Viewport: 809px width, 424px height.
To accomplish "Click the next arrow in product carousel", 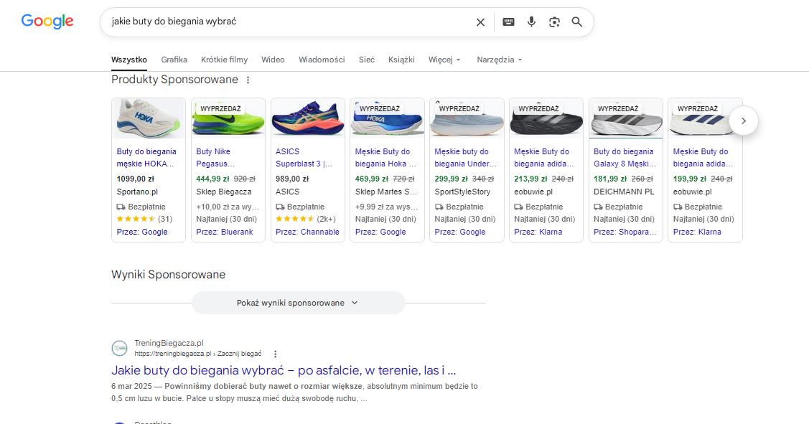I will [x=744, y=121].
